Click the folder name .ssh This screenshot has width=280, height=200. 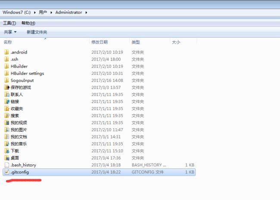(x=15, y=59)
